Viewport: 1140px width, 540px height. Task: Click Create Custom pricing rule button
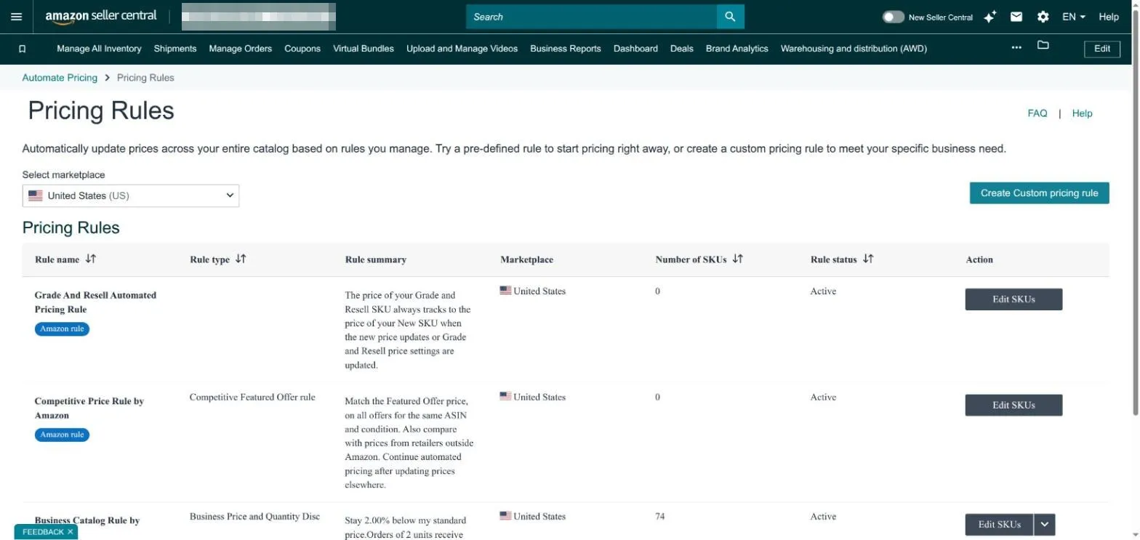1040,193
